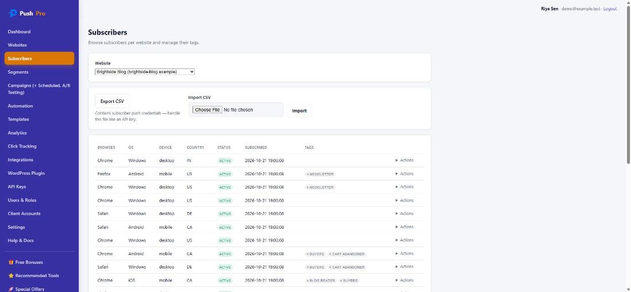Screen dimensions: 631x292
Task: Open Client Accounts
Action: (x=40, y=213)
